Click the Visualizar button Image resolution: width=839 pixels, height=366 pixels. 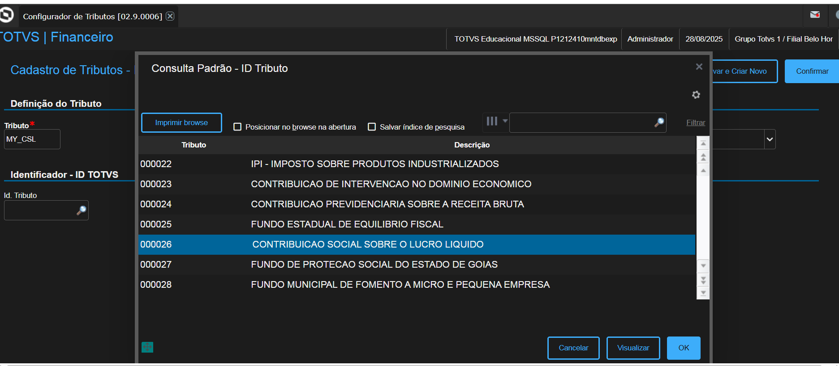pos(633,348)
